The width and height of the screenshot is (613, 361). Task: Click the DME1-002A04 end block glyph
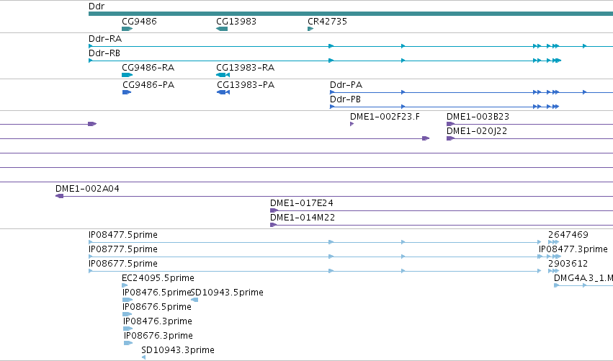59,196
